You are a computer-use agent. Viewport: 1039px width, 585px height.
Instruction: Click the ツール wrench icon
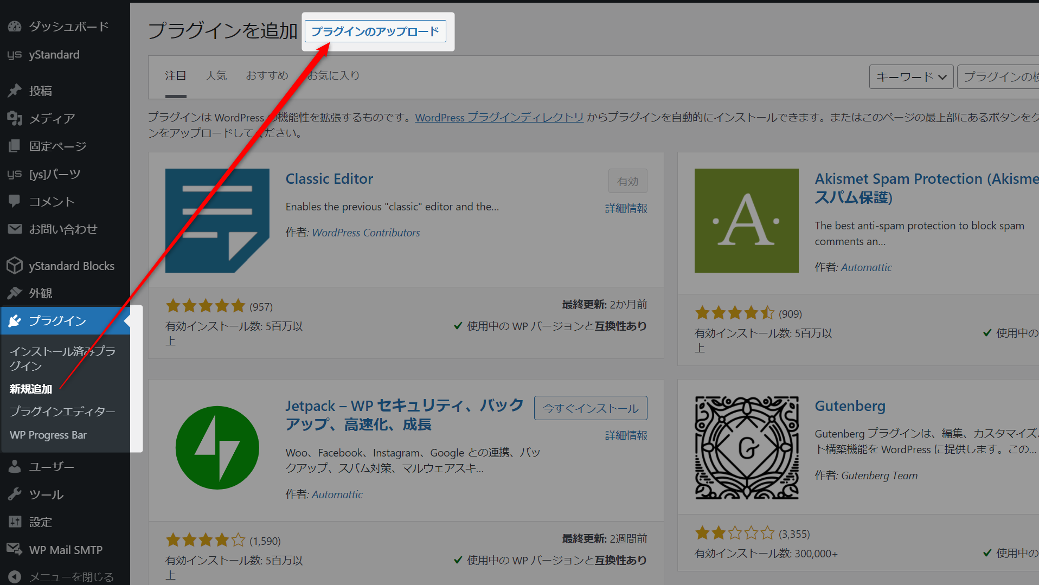point(15,494)
